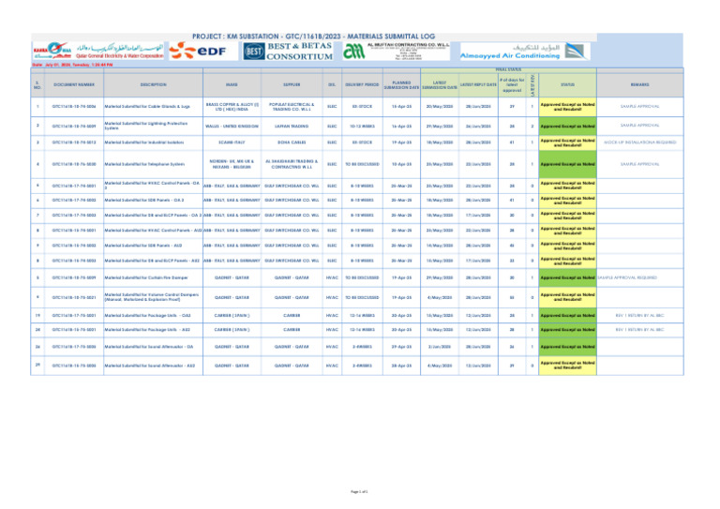The height and width of the screenshot is (509, 720).
Task: Click EX-STOCK in the Cable Glands row
Action: [x=362, y=107]
